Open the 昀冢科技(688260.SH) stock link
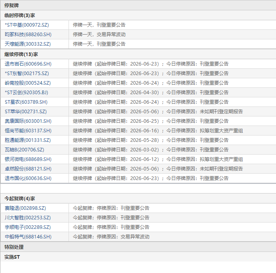The width and height of the screenshot is (276, 273). [x=28, y=35]
